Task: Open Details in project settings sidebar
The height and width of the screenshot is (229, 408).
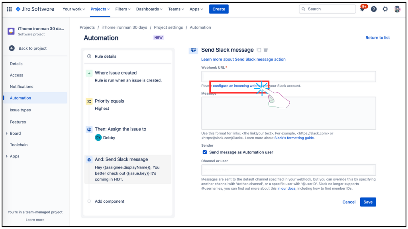Action: [16, 64]
